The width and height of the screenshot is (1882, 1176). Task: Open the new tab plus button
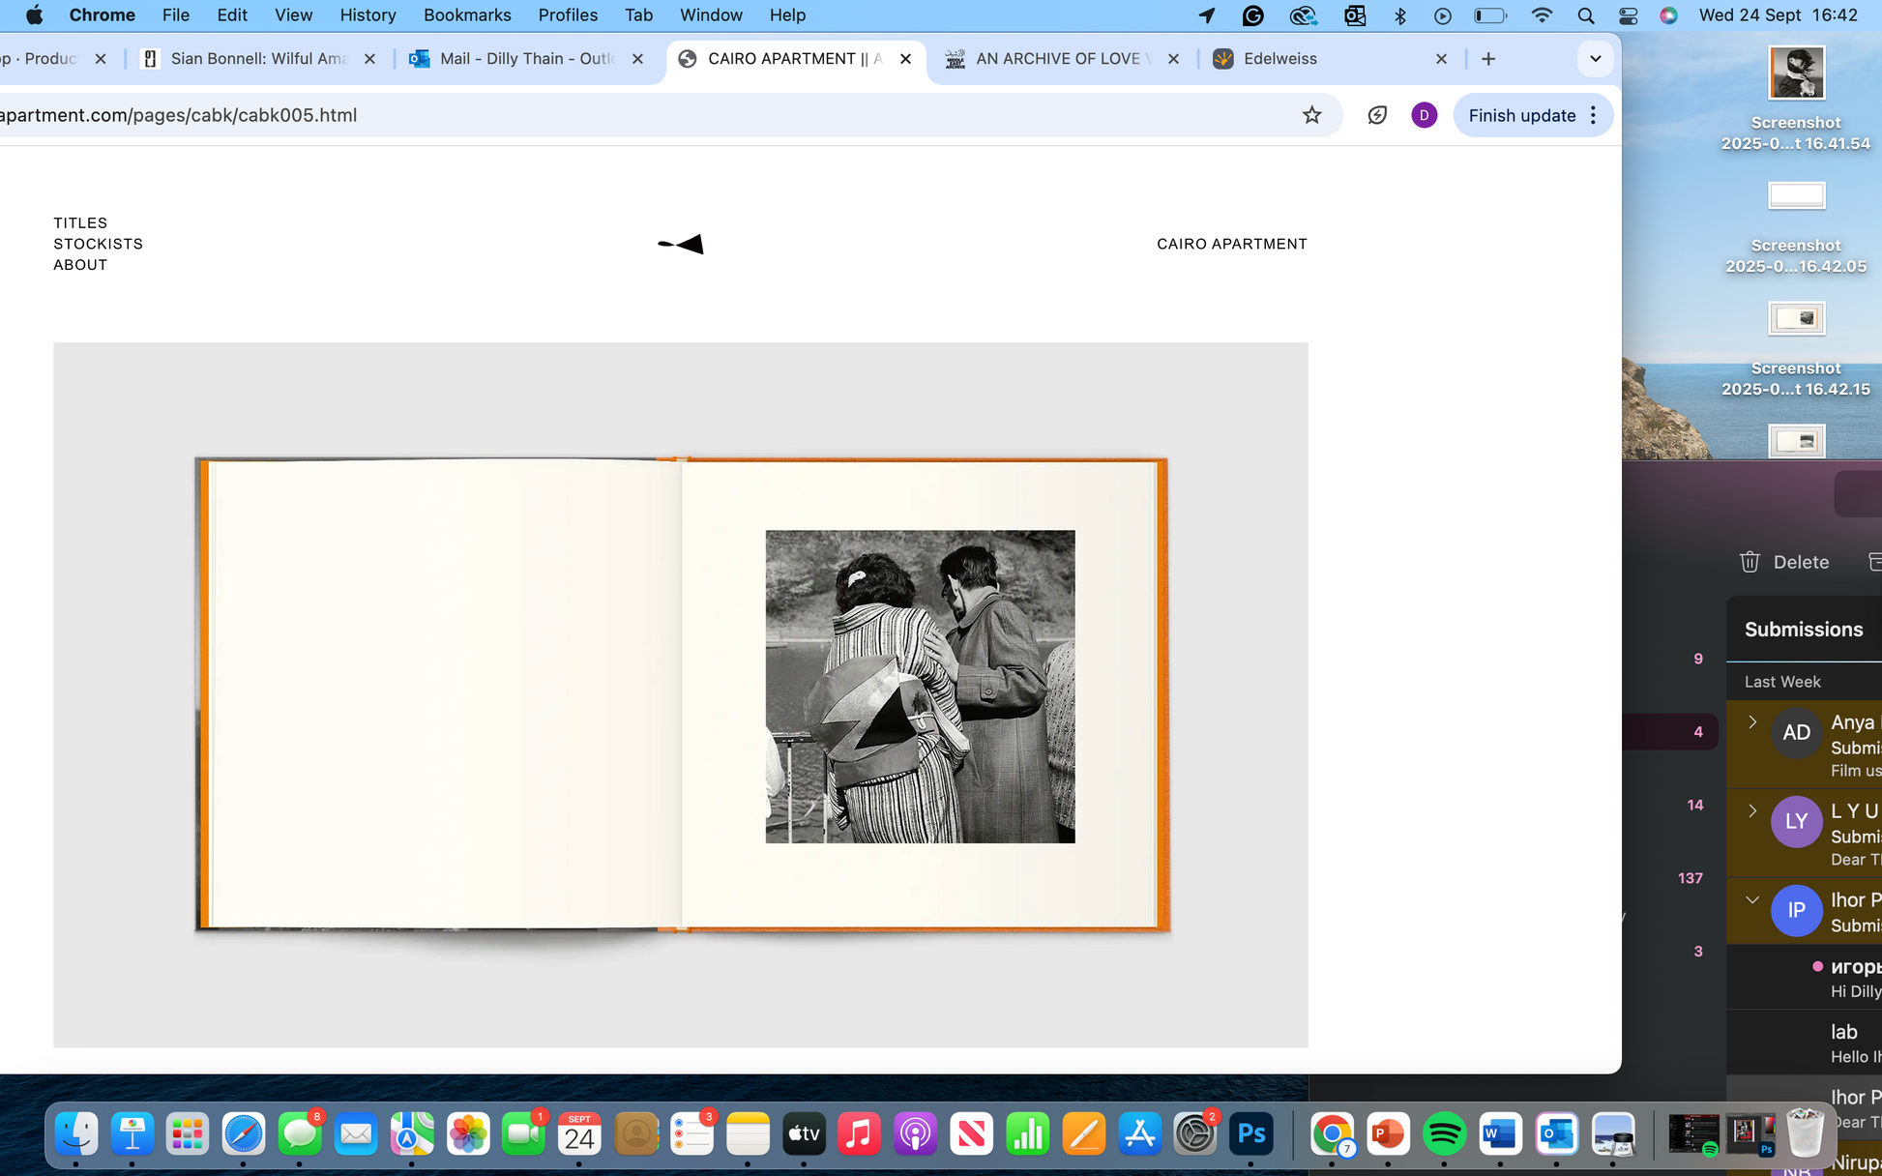[1488, 59]
